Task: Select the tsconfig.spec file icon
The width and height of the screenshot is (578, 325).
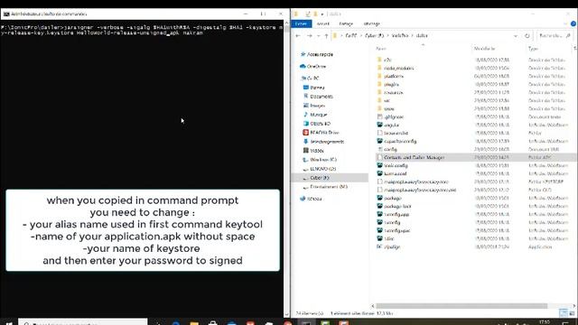Action: coord(379,230)
